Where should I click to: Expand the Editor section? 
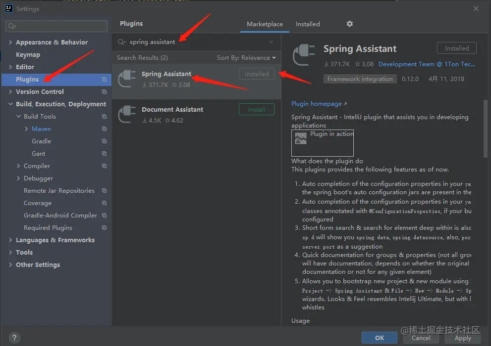pyautogui.click(x=10, y=67)
